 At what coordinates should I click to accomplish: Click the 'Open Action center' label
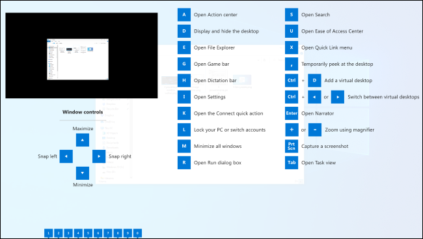[x=215, y=15]
